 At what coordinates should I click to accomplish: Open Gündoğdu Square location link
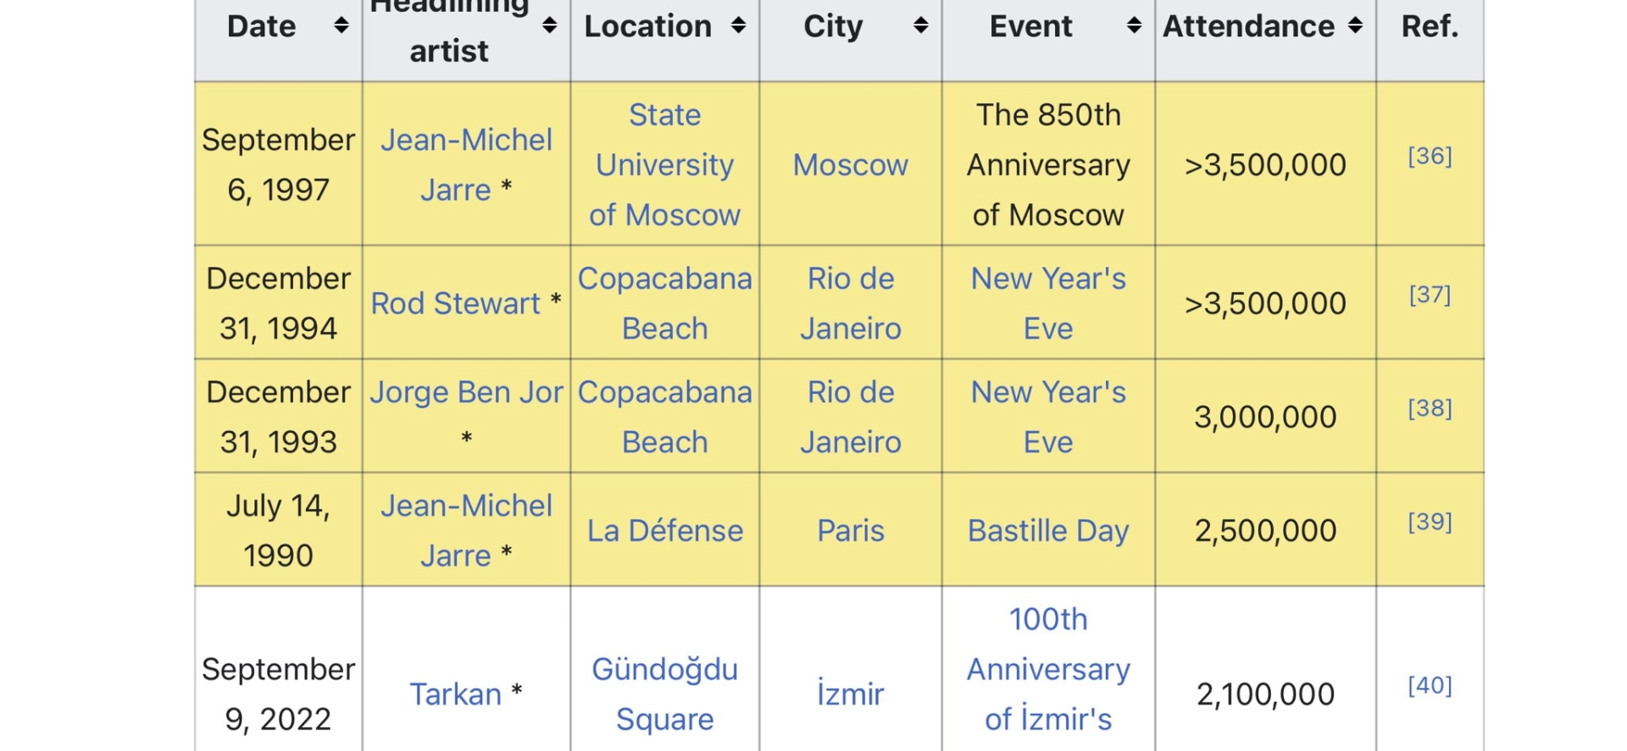(x=664, y=693)
